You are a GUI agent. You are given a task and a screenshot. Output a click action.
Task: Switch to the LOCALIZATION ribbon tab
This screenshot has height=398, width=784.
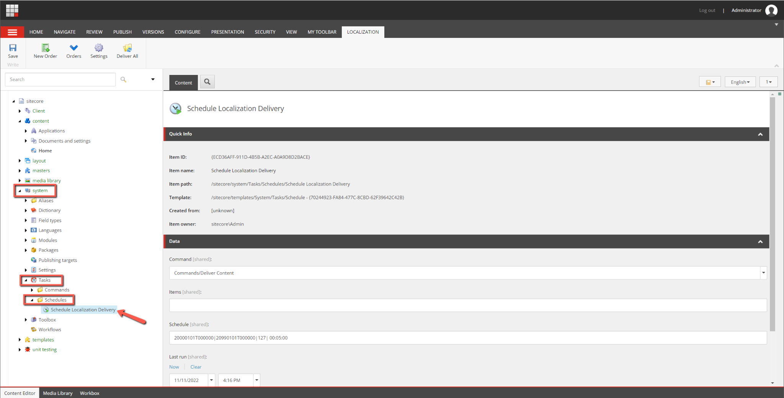363,32
